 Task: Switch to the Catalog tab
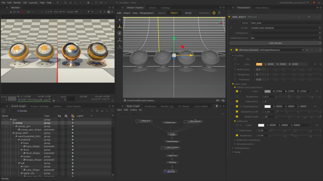165,8
